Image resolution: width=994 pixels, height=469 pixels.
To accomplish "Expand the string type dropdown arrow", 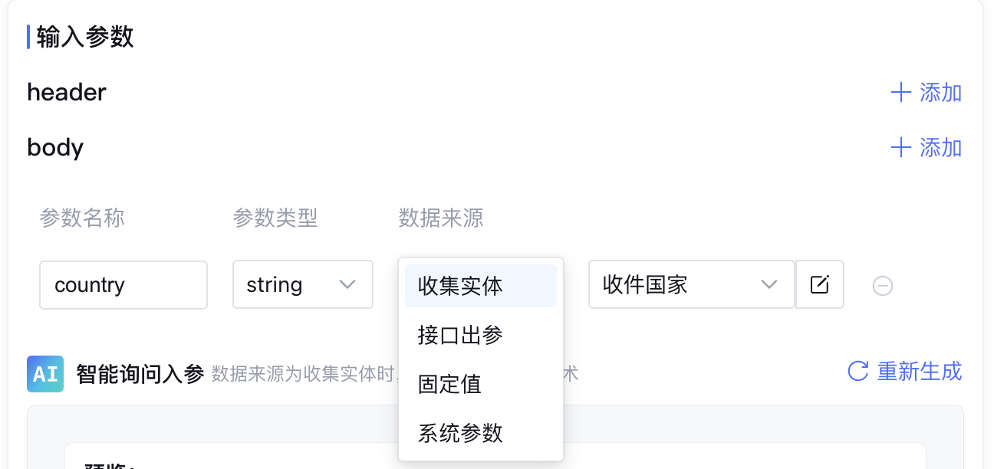I will coord(347,285).
